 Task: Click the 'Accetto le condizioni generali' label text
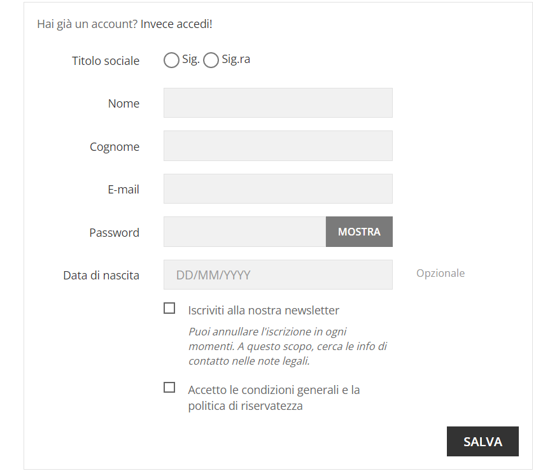point(274,390)
